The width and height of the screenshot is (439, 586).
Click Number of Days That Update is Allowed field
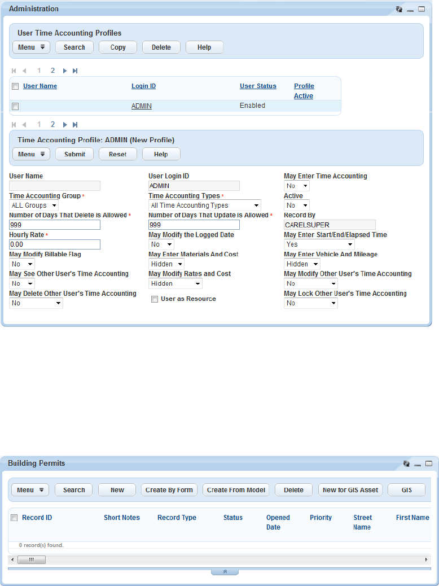click(x=194, y=225)
